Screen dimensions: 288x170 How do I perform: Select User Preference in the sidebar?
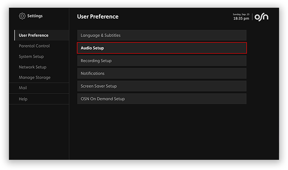pos(34,35)
